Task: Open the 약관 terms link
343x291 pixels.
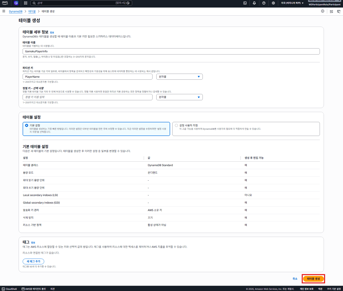Action: click(x=320, y=289)
